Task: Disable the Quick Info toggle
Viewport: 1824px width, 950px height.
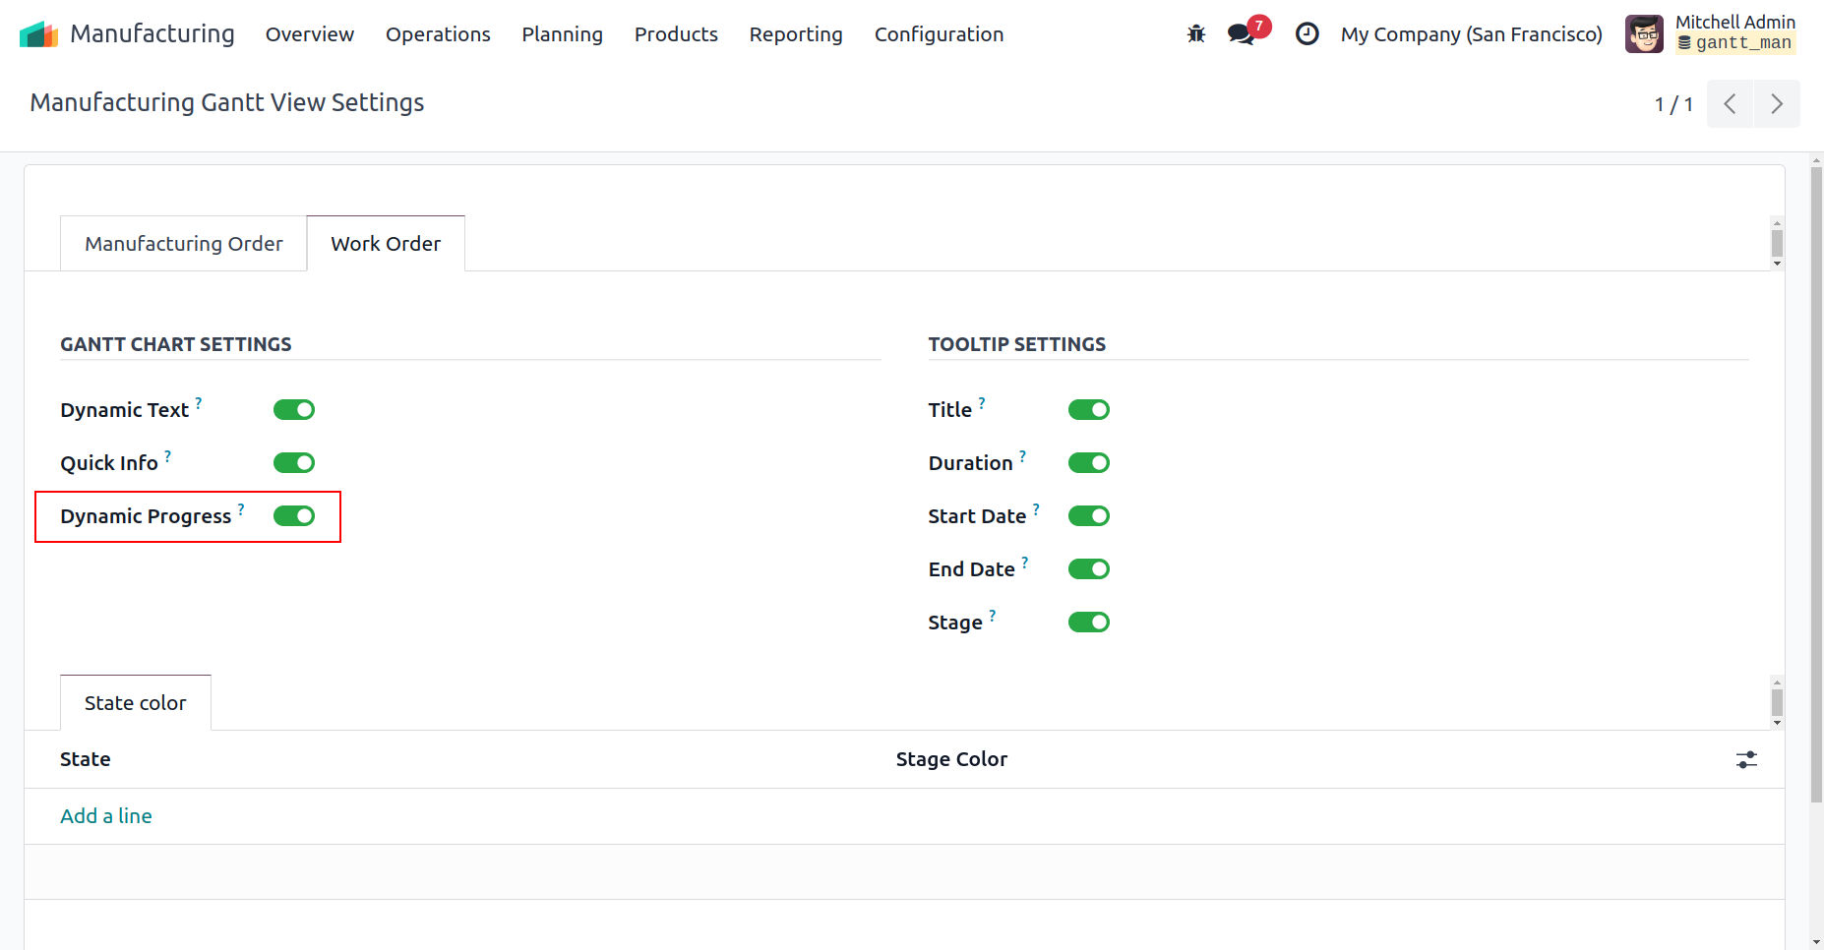Action: pyautogui.click(x=294, y=463)
